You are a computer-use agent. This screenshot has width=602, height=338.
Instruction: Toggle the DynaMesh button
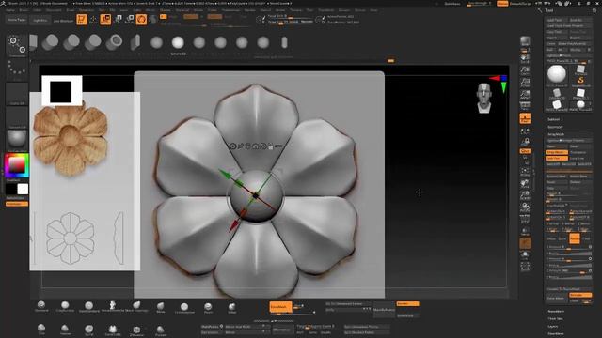[x=280, y=307]
